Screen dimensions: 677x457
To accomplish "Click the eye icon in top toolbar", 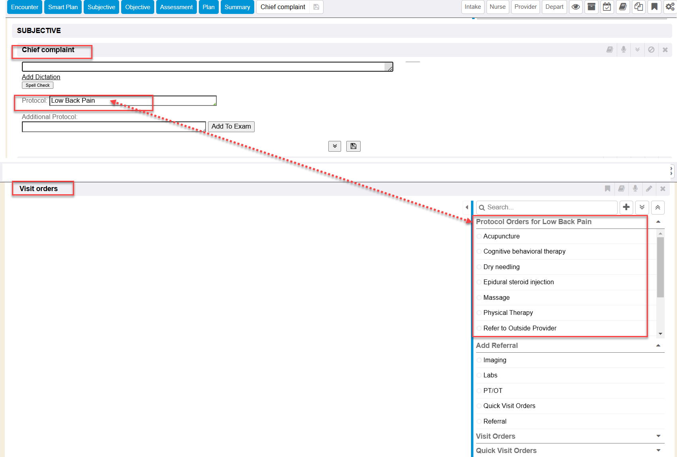I will [575, 7].
